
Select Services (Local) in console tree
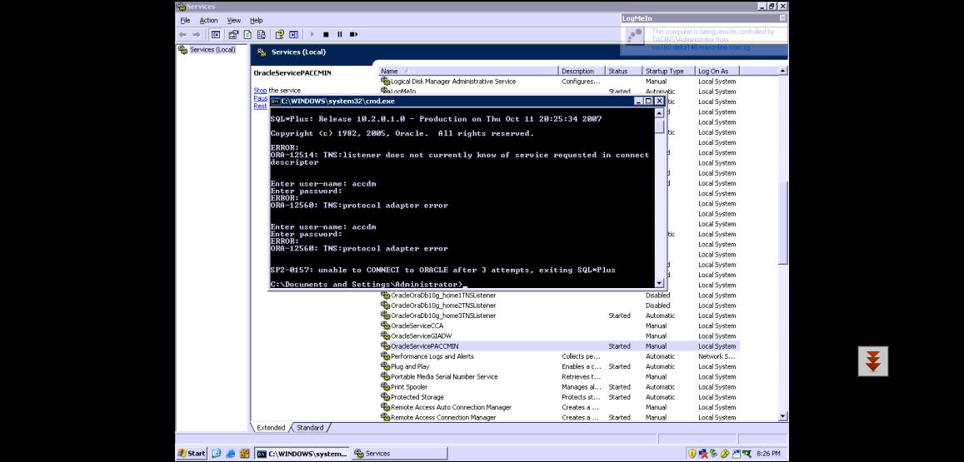[212, 50]
